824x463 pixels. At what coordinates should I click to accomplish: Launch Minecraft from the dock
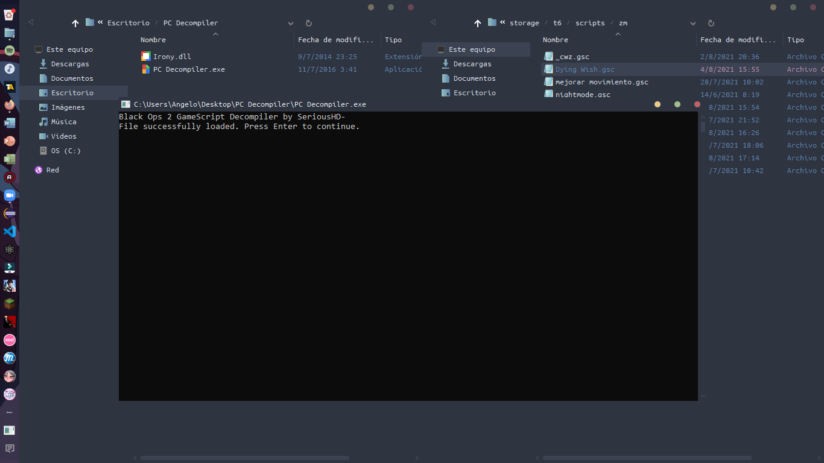pos(10,304)
